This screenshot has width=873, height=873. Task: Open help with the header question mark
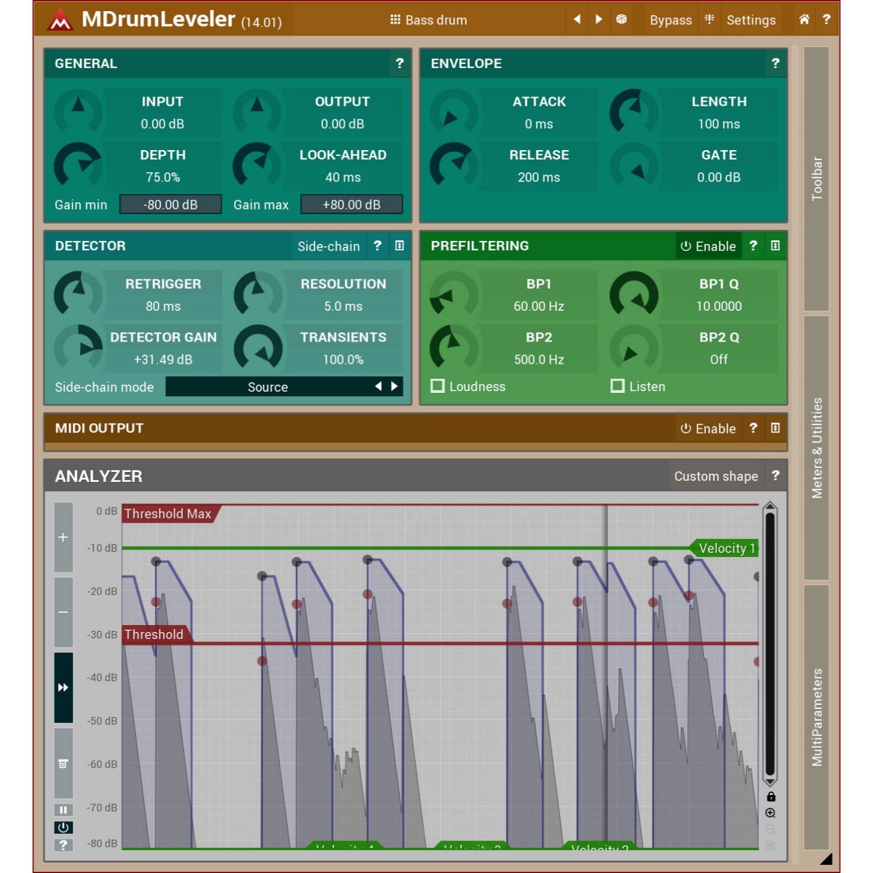[826, 19]
